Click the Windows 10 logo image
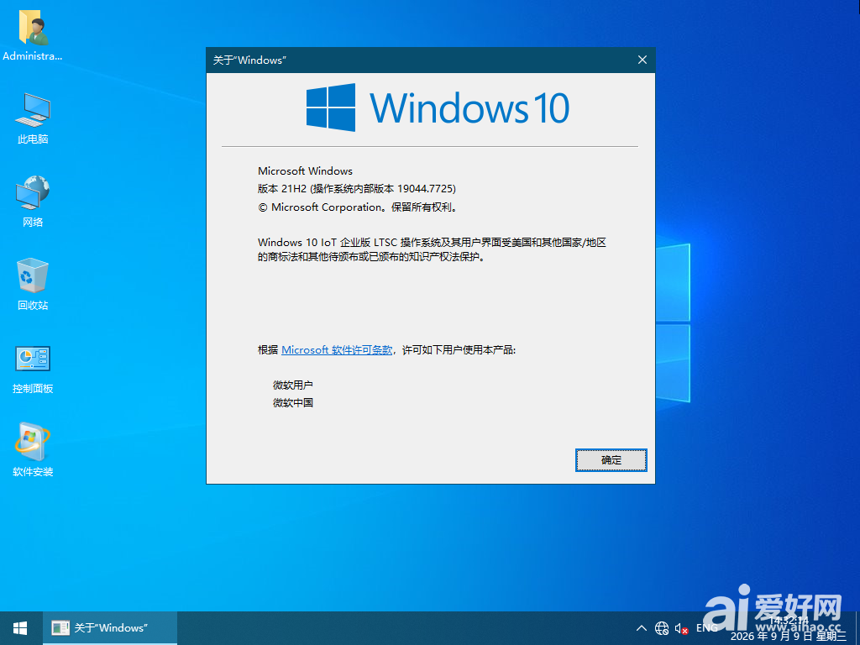This screenshot has height=645, width=860. [438, 107]
